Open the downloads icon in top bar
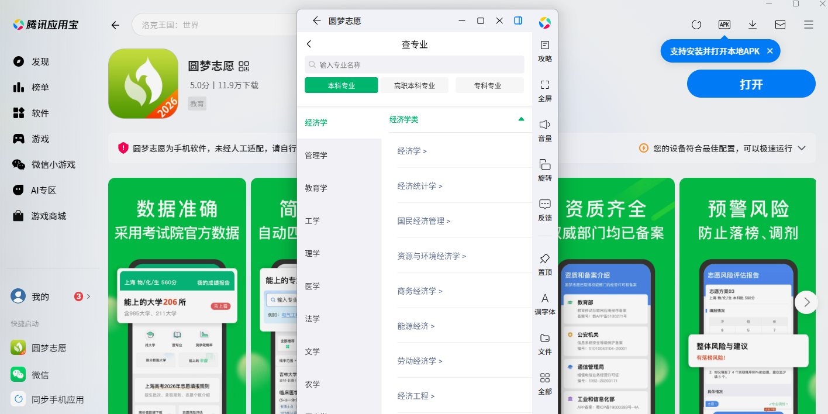Screen dimensions: 828x414 [753, 25]
